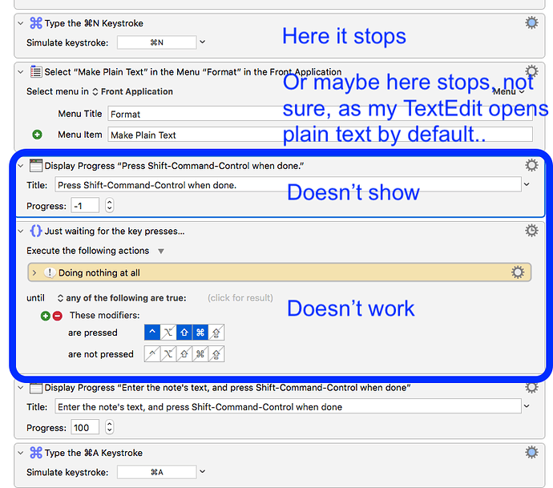Screen dimensions: 553x488
Task: Open dropdown beside Press Shift-Command-Control title field
Action: click(527, 184)
